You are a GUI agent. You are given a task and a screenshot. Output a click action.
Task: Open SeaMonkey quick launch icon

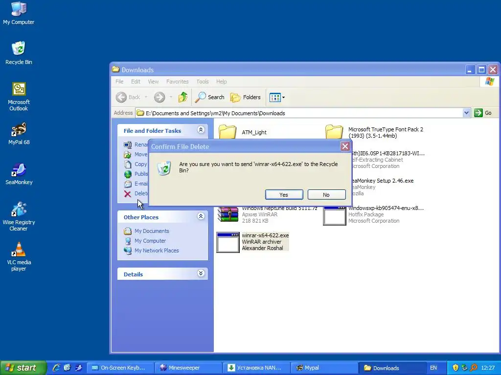(x=79, y=368)
